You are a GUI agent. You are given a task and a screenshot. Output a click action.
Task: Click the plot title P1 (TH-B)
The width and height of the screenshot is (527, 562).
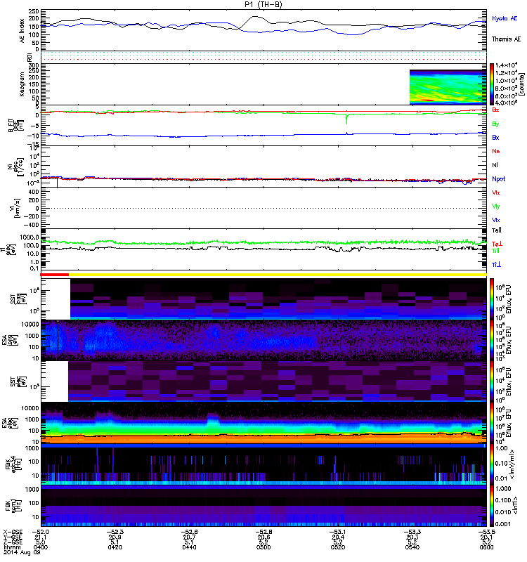pos(263,4)
